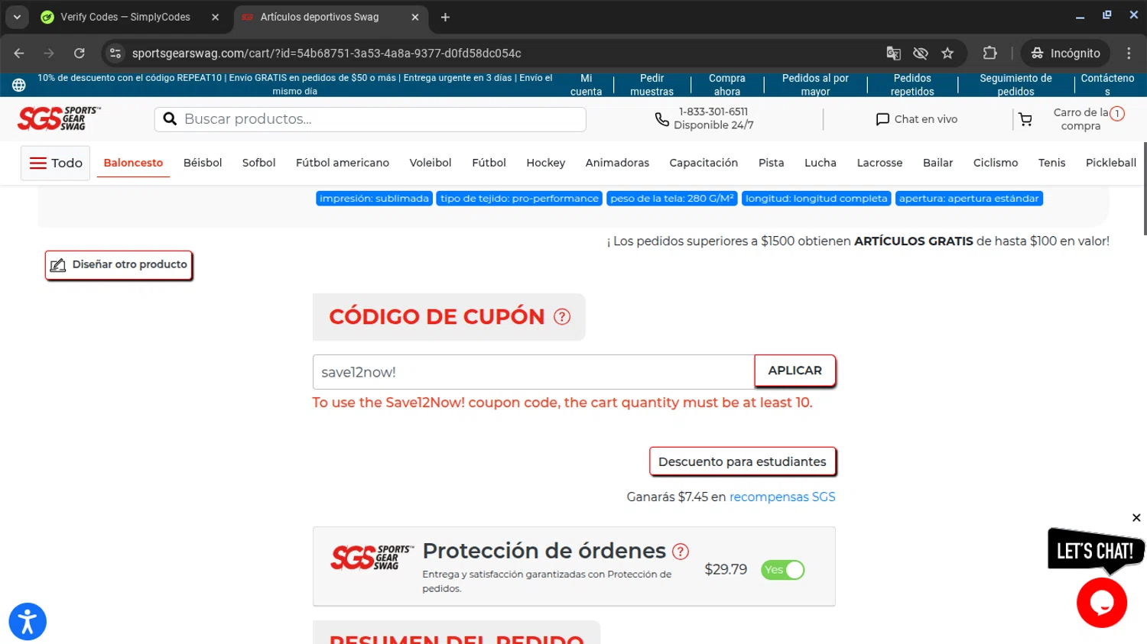Go to the Pista category
This screenshot has width=1147, height=644.
point(772,163)
